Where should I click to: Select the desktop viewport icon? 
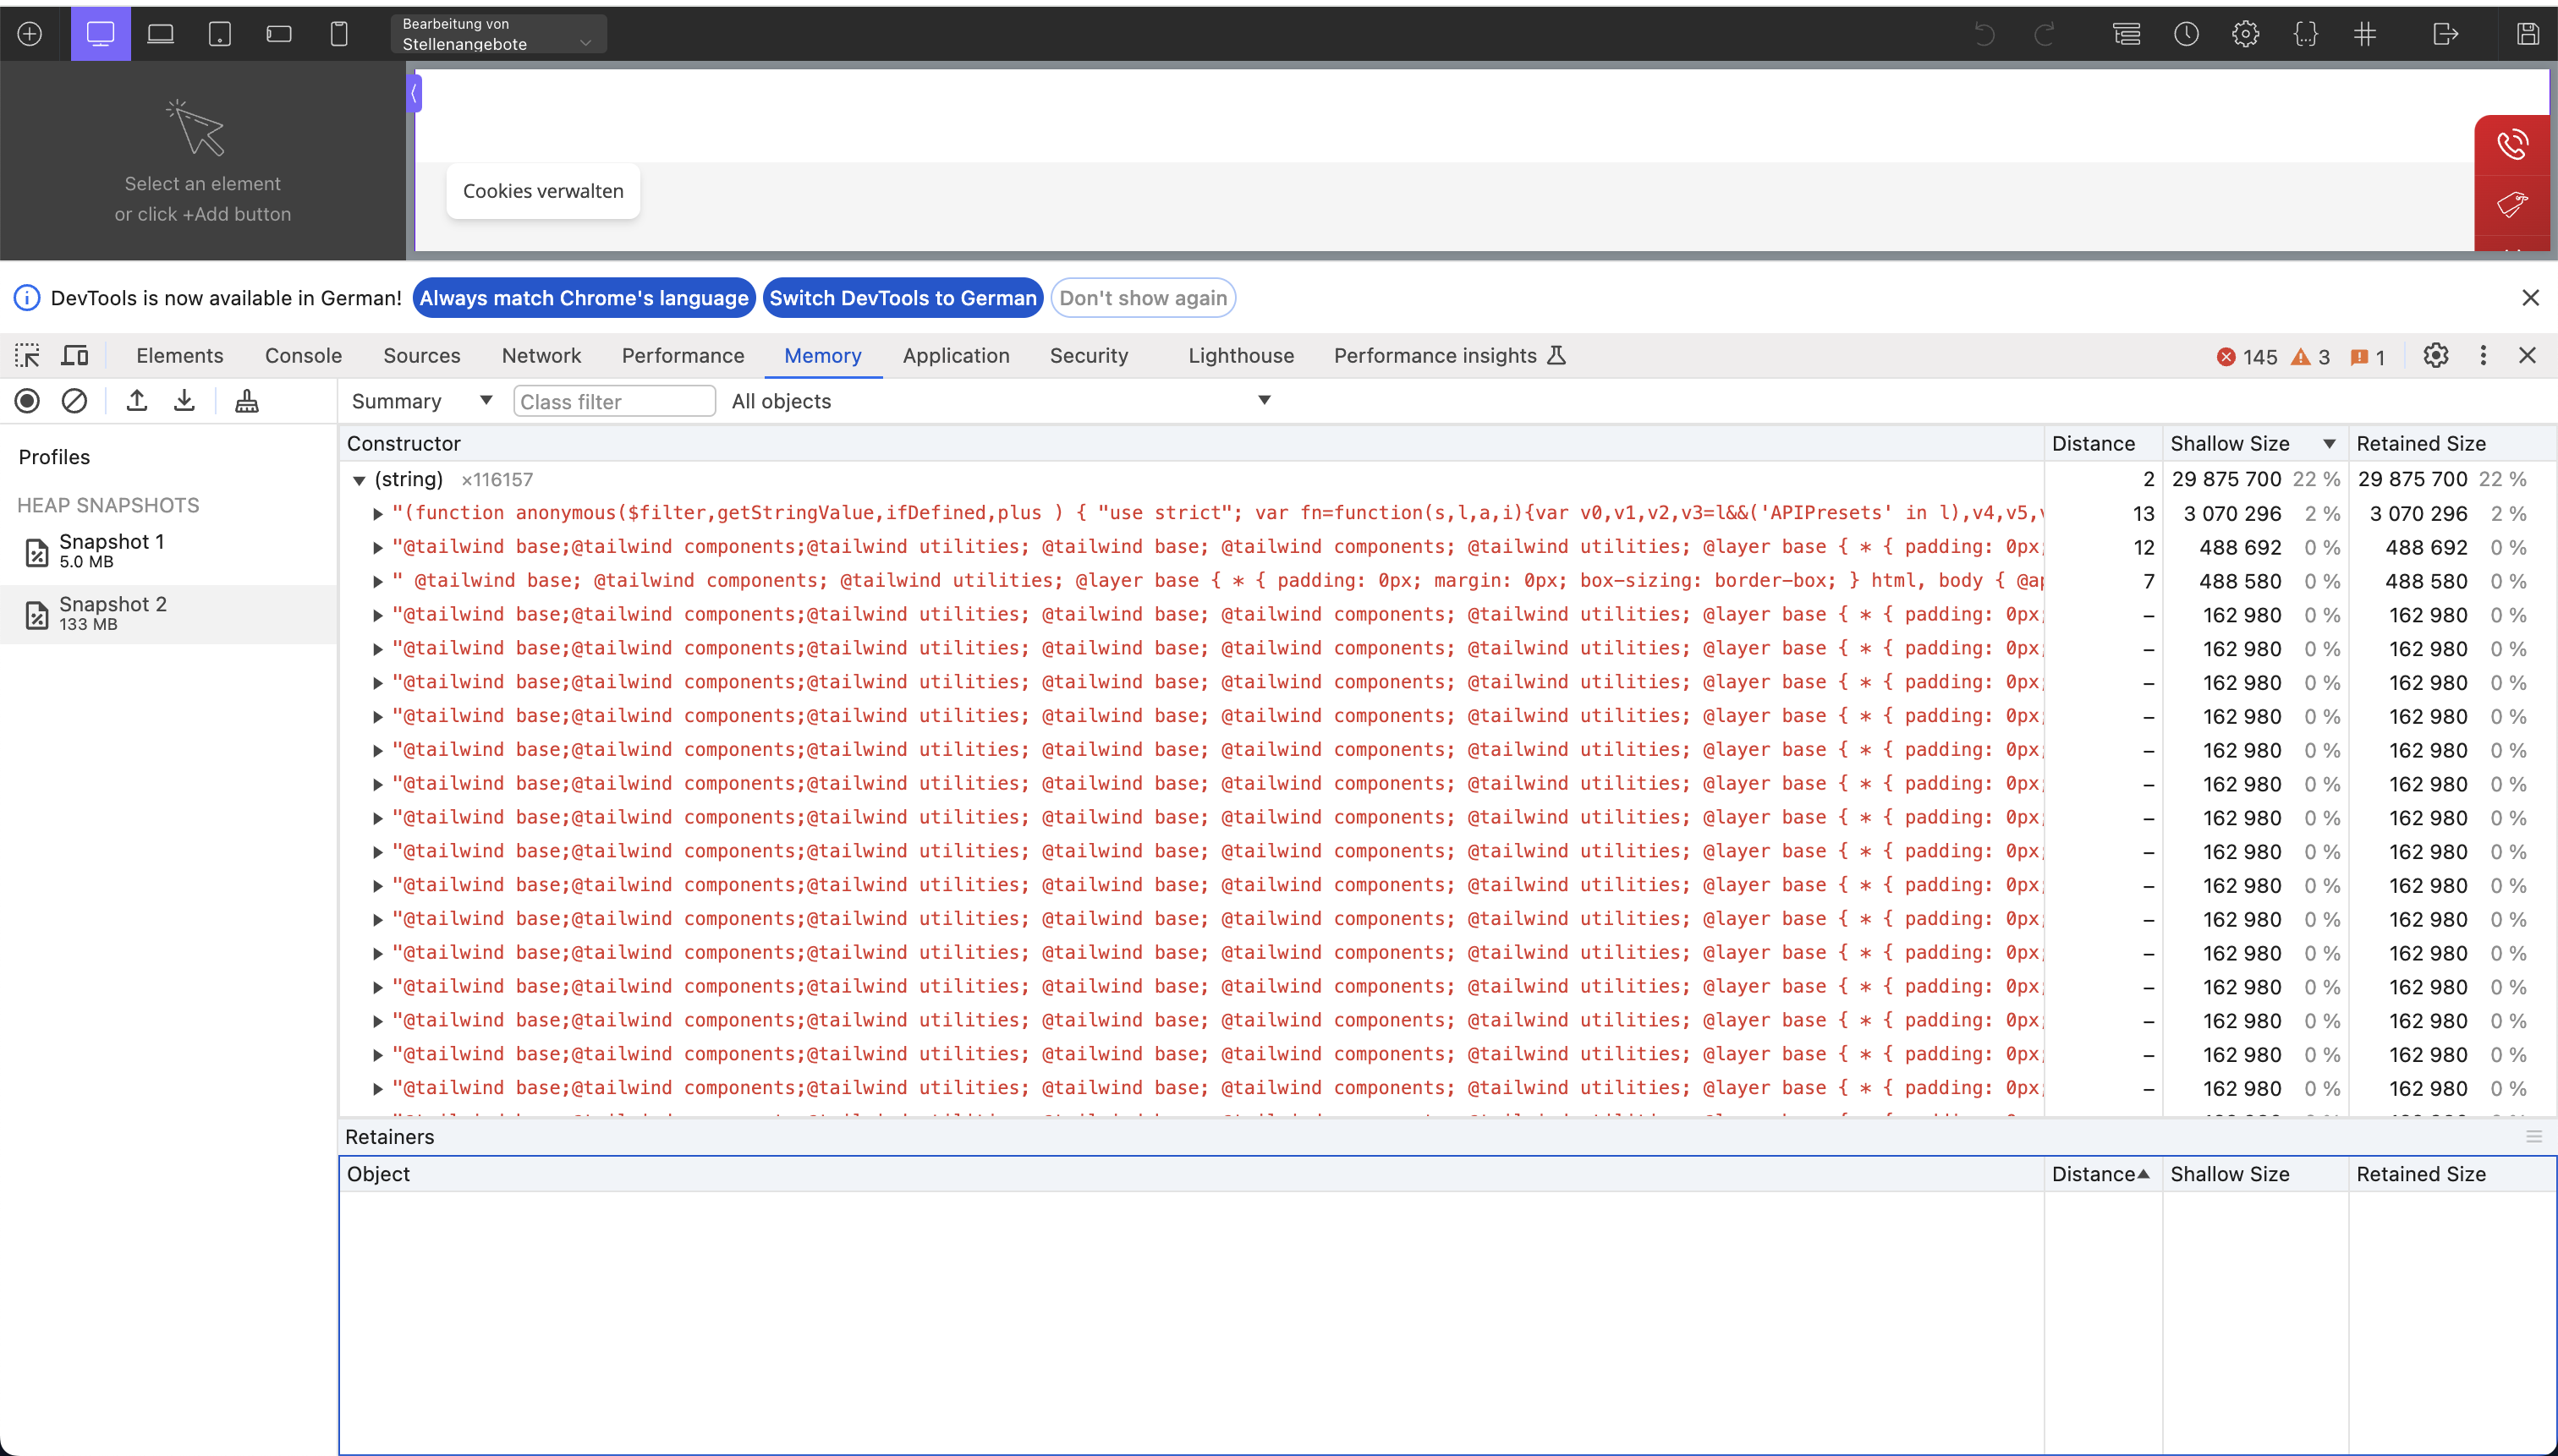(x=100, y=34)
